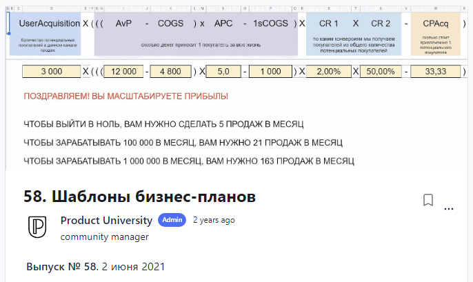Click the APC value cell 5,0
The height and width of the screenshot is (282, 473).
tap(223, 71)
